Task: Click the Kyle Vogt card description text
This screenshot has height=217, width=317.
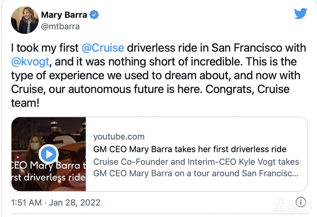Action: [x=196, y=167]
